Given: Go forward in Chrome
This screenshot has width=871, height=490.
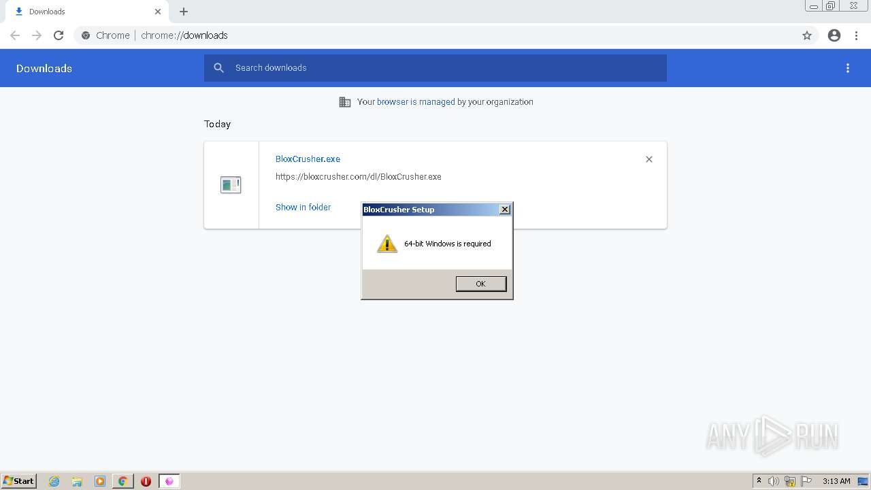Looking at the screenshot, I should point(37,35).
